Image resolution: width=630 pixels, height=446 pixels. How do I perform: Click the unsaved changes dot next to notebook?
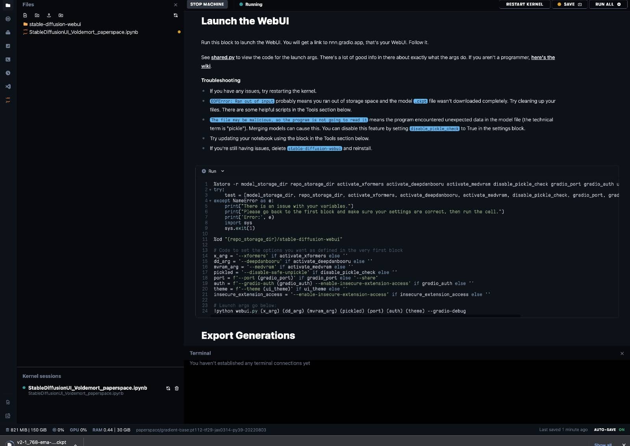[x=179, y=32]
